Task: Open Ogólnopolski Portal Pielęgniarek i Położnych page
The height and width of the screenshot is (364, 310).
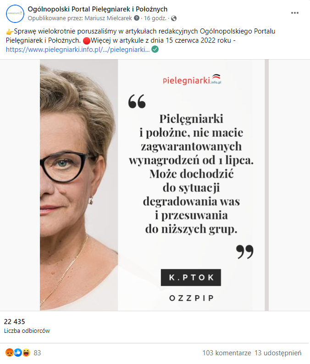Action: pos(97,9)
